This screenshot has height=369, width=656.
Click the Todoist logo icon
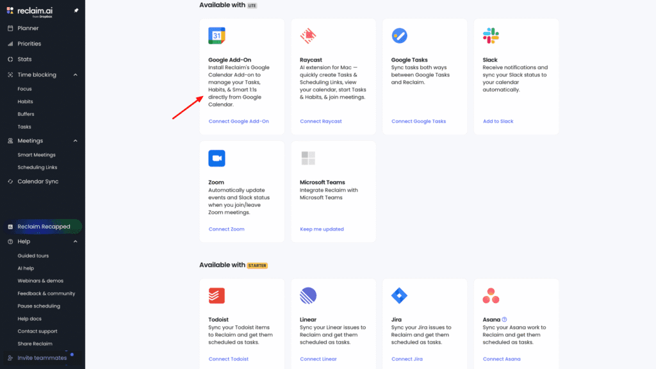pos(217,295)
